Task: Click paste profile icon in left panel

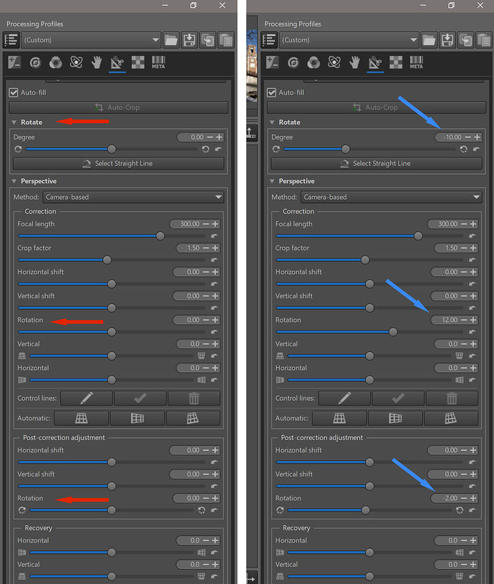Action: [x=226, y=40]
